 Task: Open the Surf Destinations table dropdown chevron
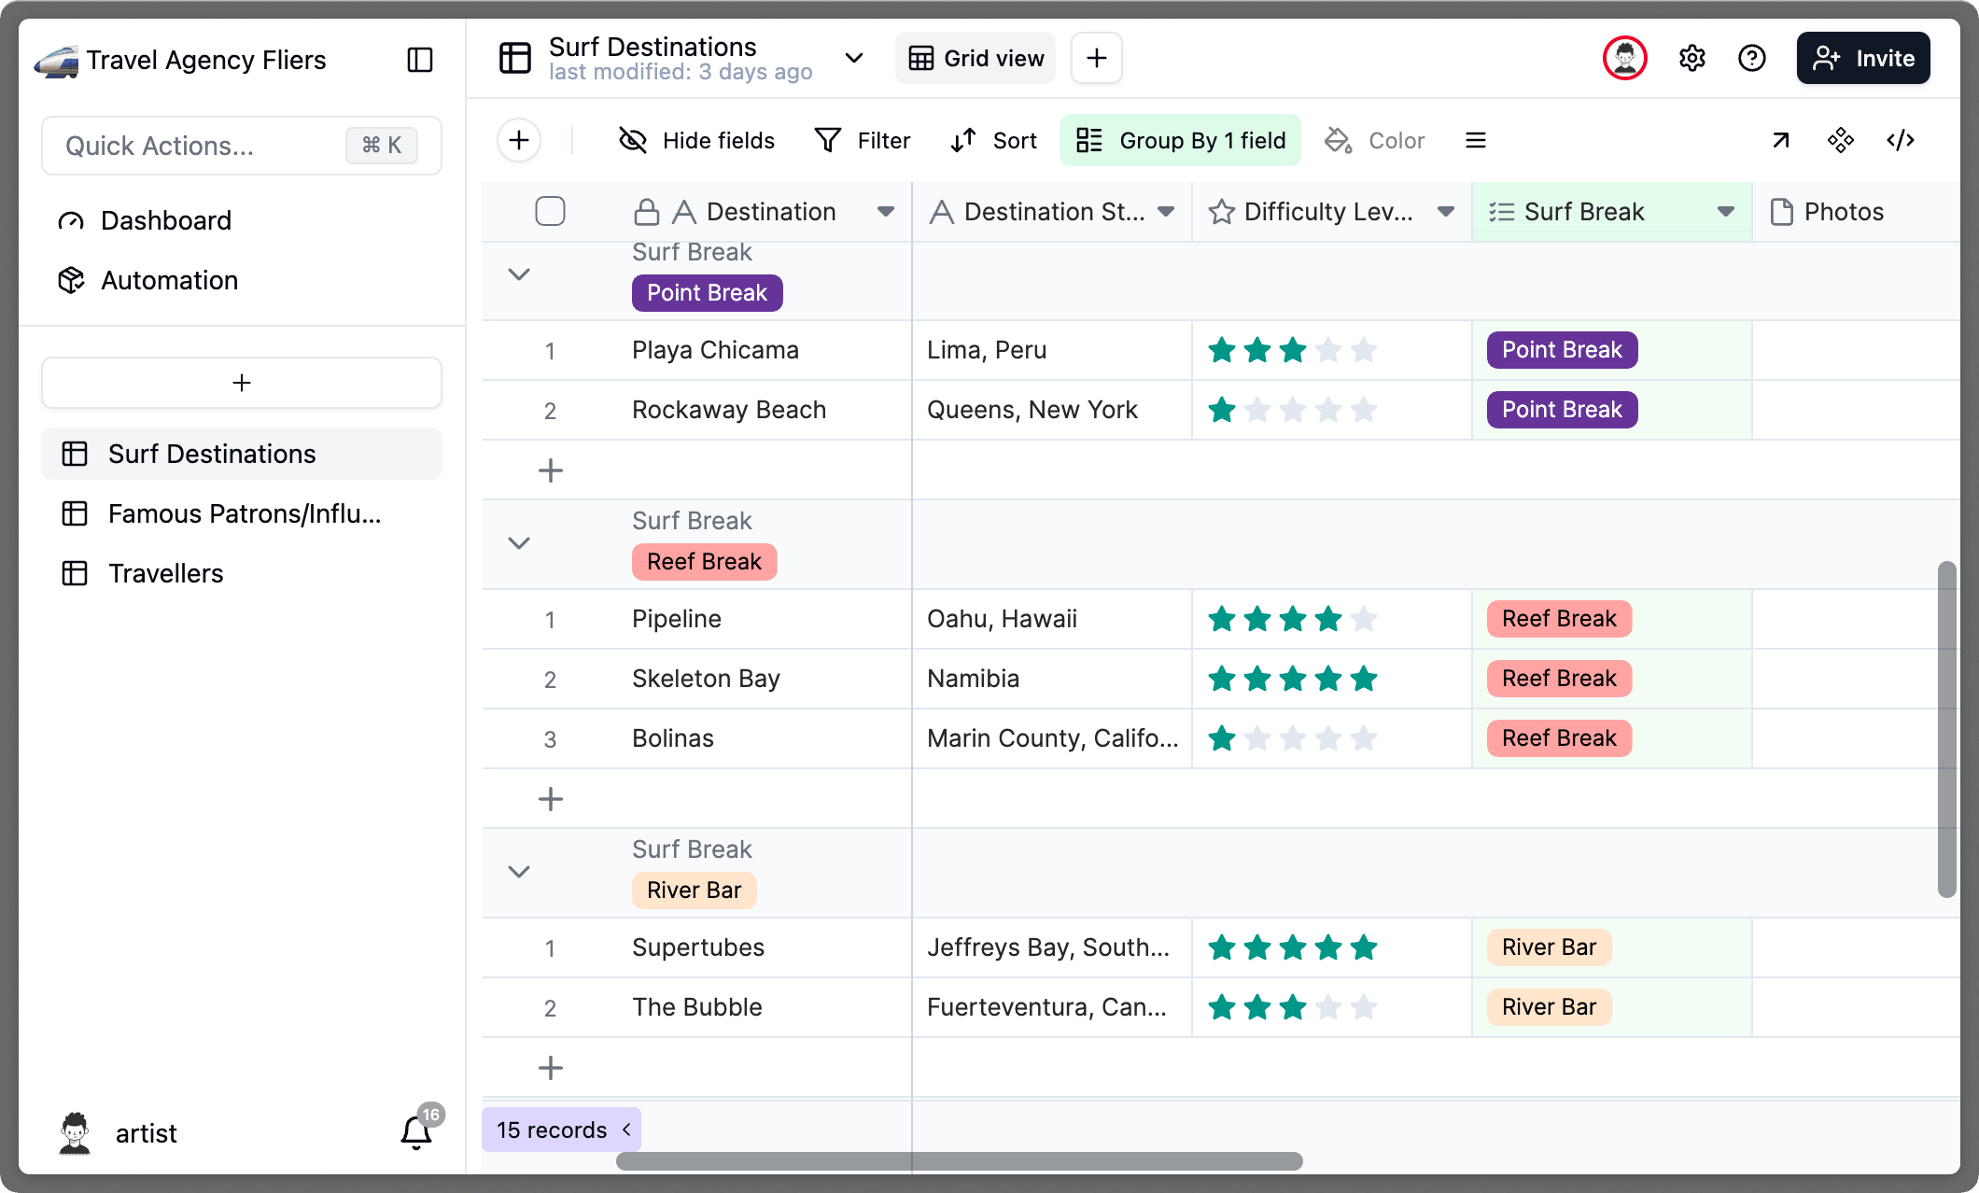(854, 58)
